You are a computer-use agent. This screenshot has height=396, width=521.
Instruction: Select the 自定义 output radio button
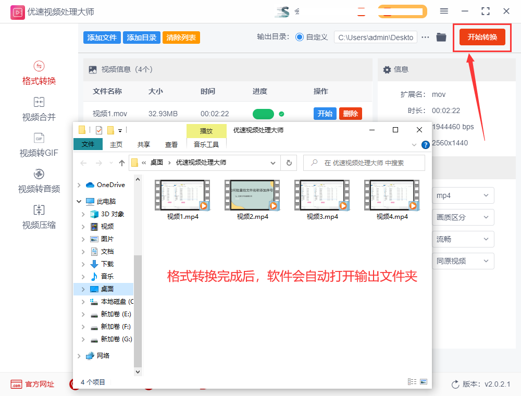pyautogui.click(x=300, y=37)
